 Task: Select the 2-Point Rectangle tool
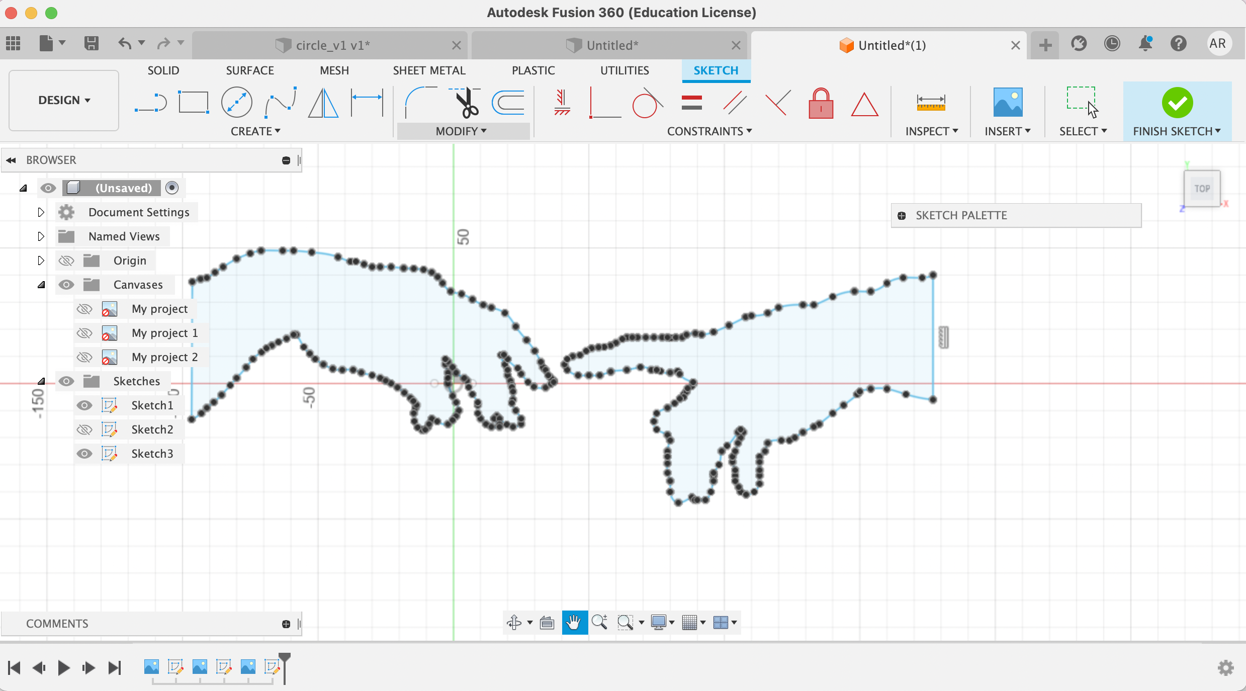[194, 103]
